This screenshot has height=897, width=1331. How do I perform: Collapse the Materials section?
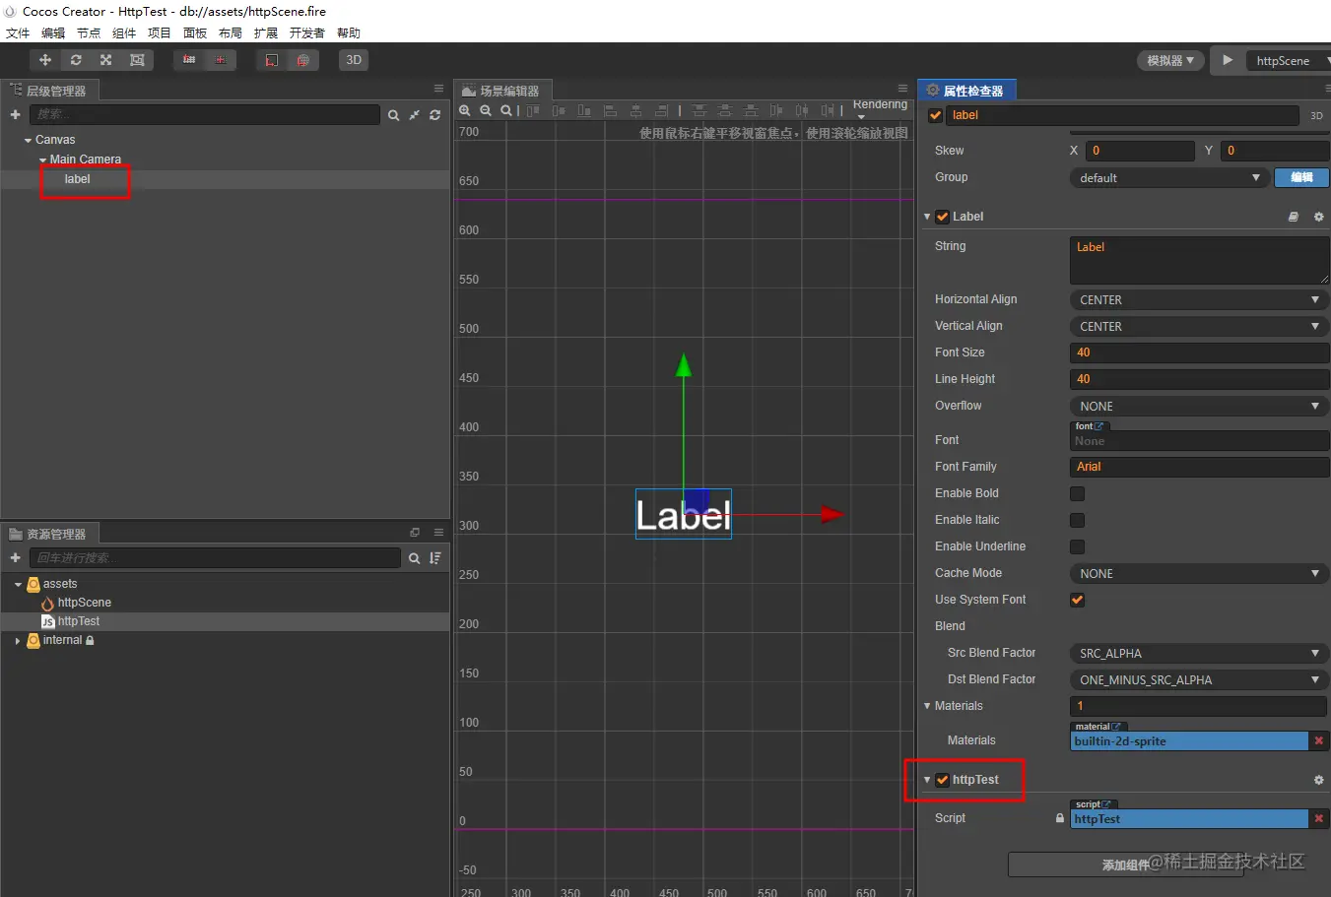[x=927, y=706]
